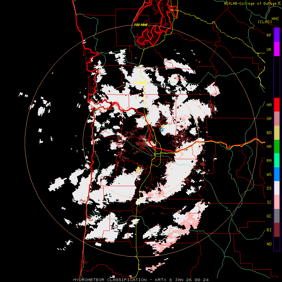The image size is (282, 282).
Task: Click the brown BI legend swatch
Action: click(x=277, y=230)
